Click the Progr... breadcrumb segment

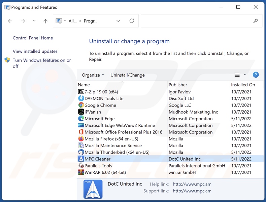pyautogui.click(x=91, y=21)
